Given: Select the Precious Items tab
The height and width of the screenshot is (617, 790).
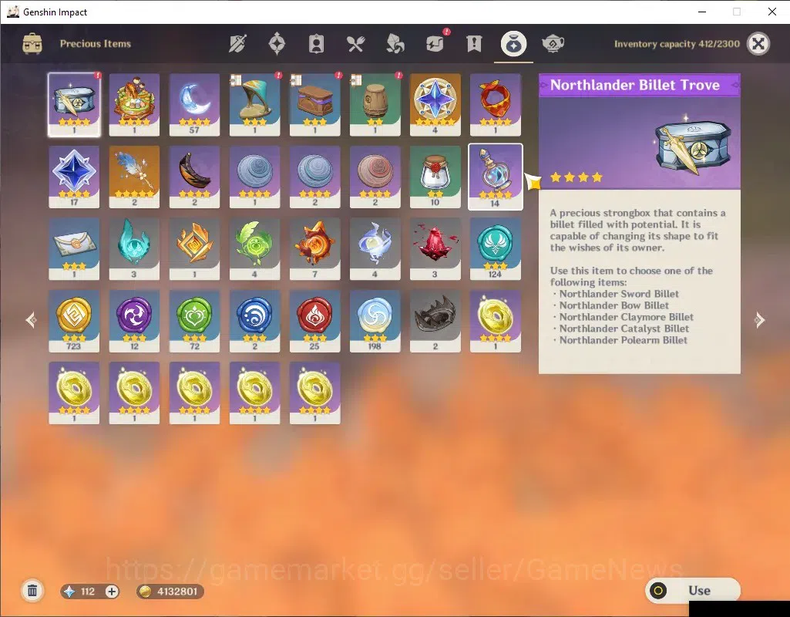Looking at the screenshot, I should coord(513,44).
